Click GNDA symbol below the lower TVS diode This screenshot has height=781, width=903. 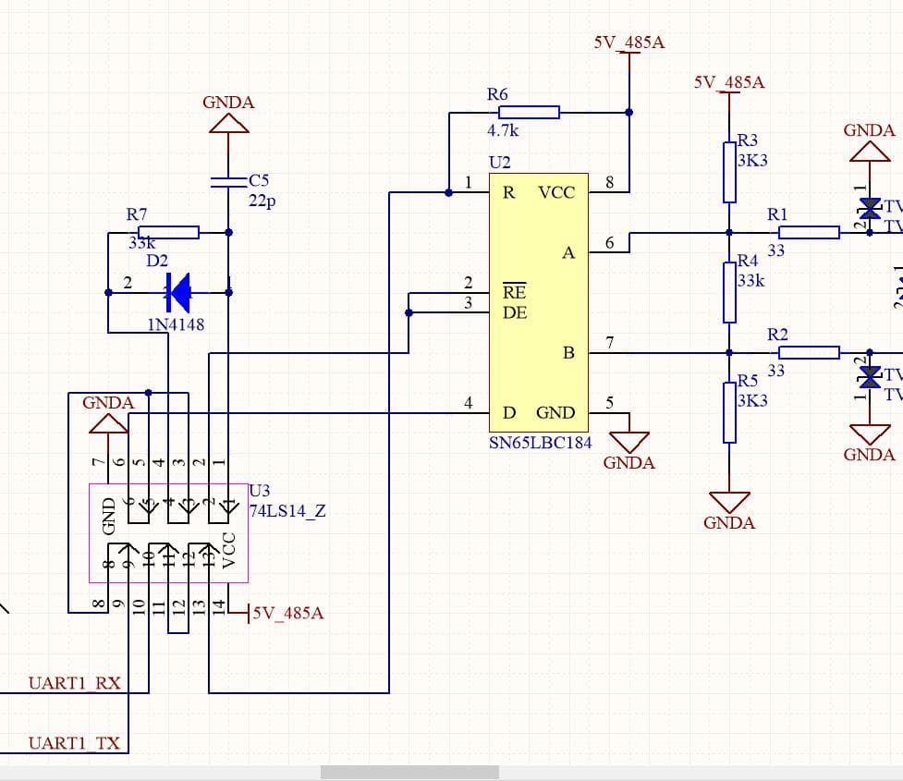tap(870, 434)
